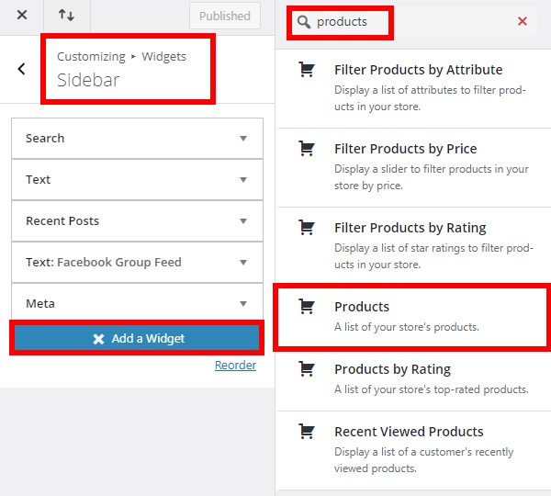Click cart icon beside Recent Viewed Products

coord(307,432)
